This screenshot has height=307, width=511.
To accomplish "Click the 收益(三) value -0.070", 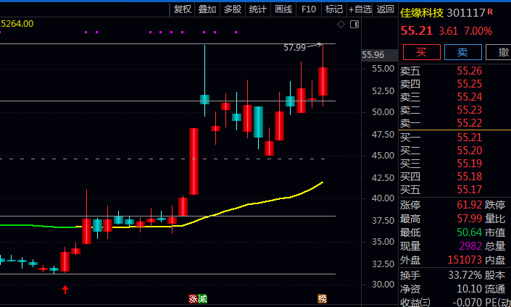I will [x=468, y=302].
